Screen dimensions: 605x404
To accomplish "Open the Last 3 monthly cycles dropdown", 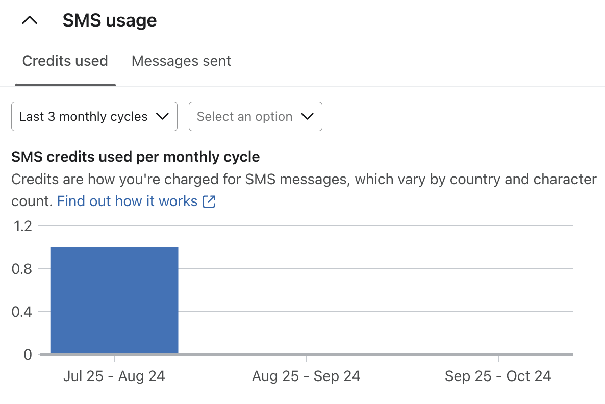I will point(94,116).
